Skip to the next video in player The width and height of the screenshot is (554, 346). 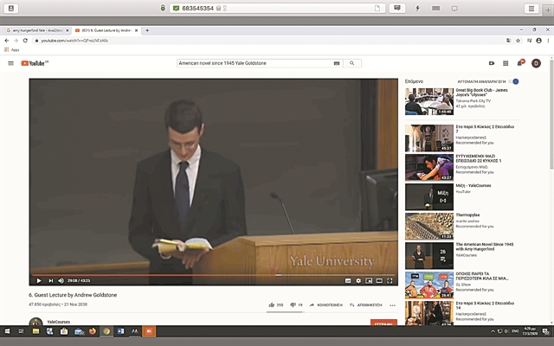(x=50, y=280)
